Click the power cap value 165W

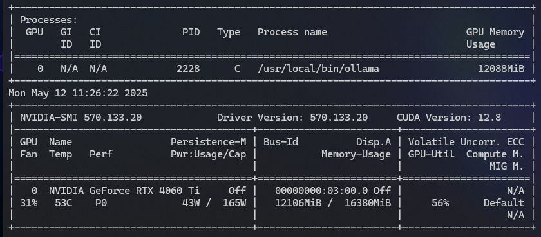coord(234,203)
